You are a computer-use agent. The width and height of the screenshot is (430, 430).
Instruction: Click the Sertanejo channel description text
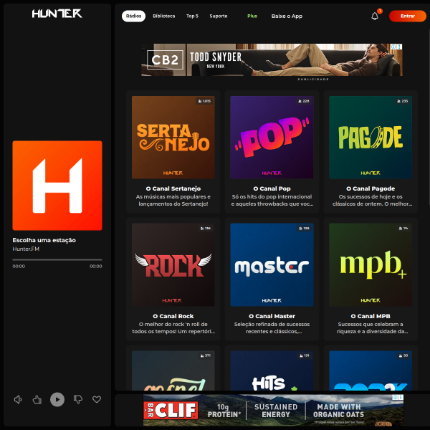pos(173,200)
